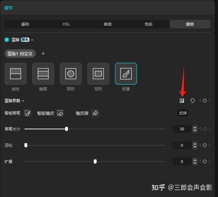Screen dimensions: 218x197
Task: Open the 画笔大小 value stepper
Action: [x=195, y=129]
